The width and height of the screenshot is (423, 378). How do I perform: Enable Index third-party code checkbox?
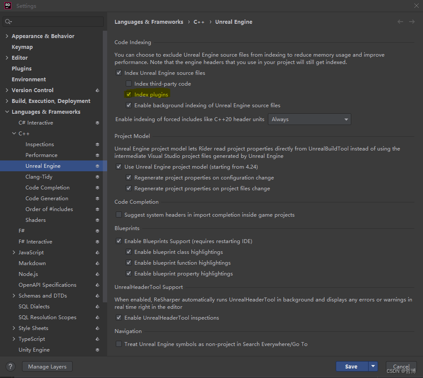click(x=129, y=83)
